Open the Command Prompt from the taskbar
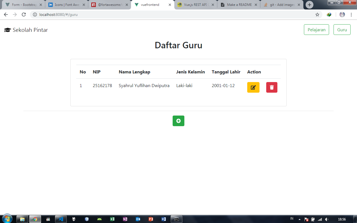The width and height of the screenshot is (357, 223). point(176,219)
